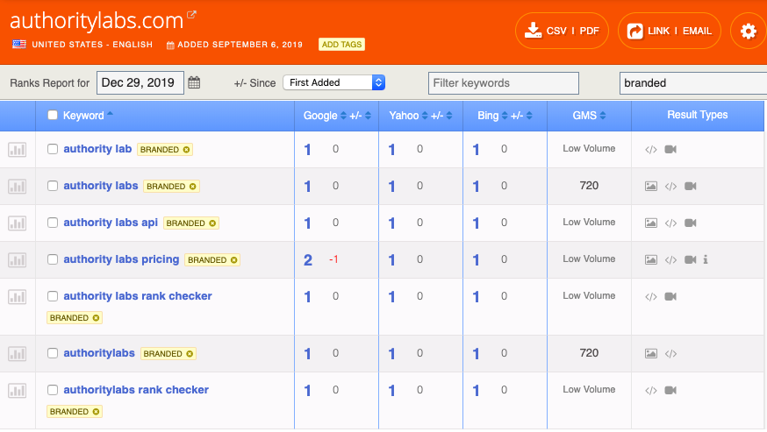The width and height of the screenshot is (767, 432).
Task: Sort by Bing +/- change arrows
Action: point(529,116)
